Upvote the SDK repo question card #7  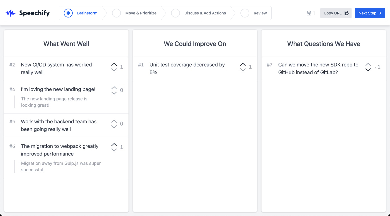[x=368, y=64]
